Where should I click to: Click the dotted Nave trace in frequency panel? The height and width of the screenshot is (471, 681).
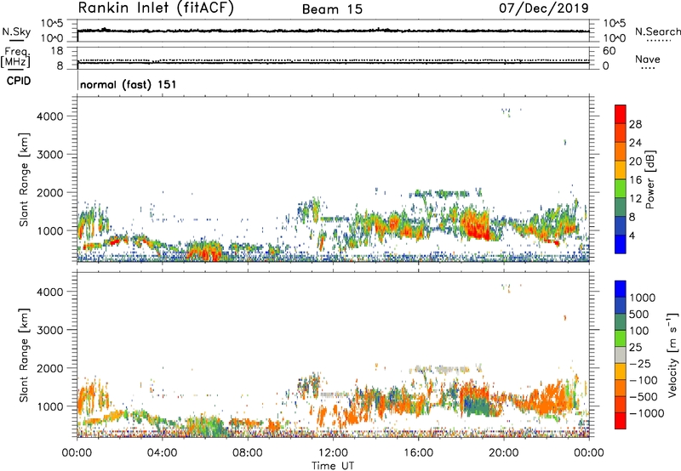coord(333,60)
